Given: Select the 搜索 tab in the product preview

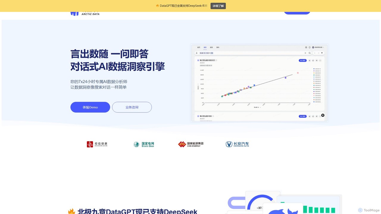Looking at the screenshot, I should coord(205,47).
